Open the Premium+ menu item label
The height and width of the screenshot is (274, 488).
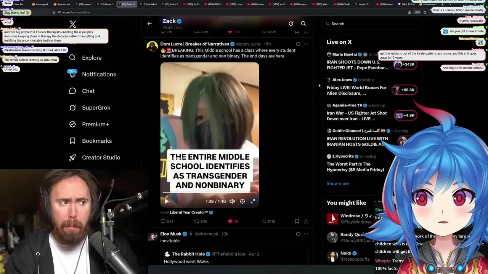click(95, 124)
